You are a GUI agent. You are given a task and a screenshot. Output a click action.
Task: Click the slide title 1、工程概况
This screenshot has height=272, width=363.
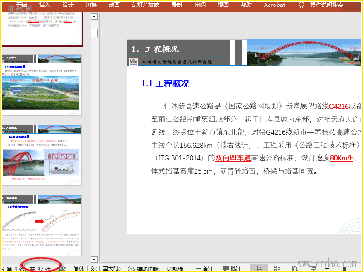click(x=155, y=49)
